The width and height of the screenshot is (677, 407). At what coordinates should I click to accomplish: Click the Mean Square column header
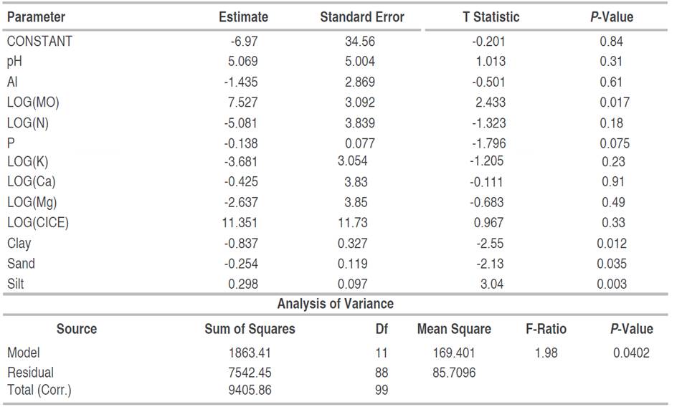pos(454,330)
